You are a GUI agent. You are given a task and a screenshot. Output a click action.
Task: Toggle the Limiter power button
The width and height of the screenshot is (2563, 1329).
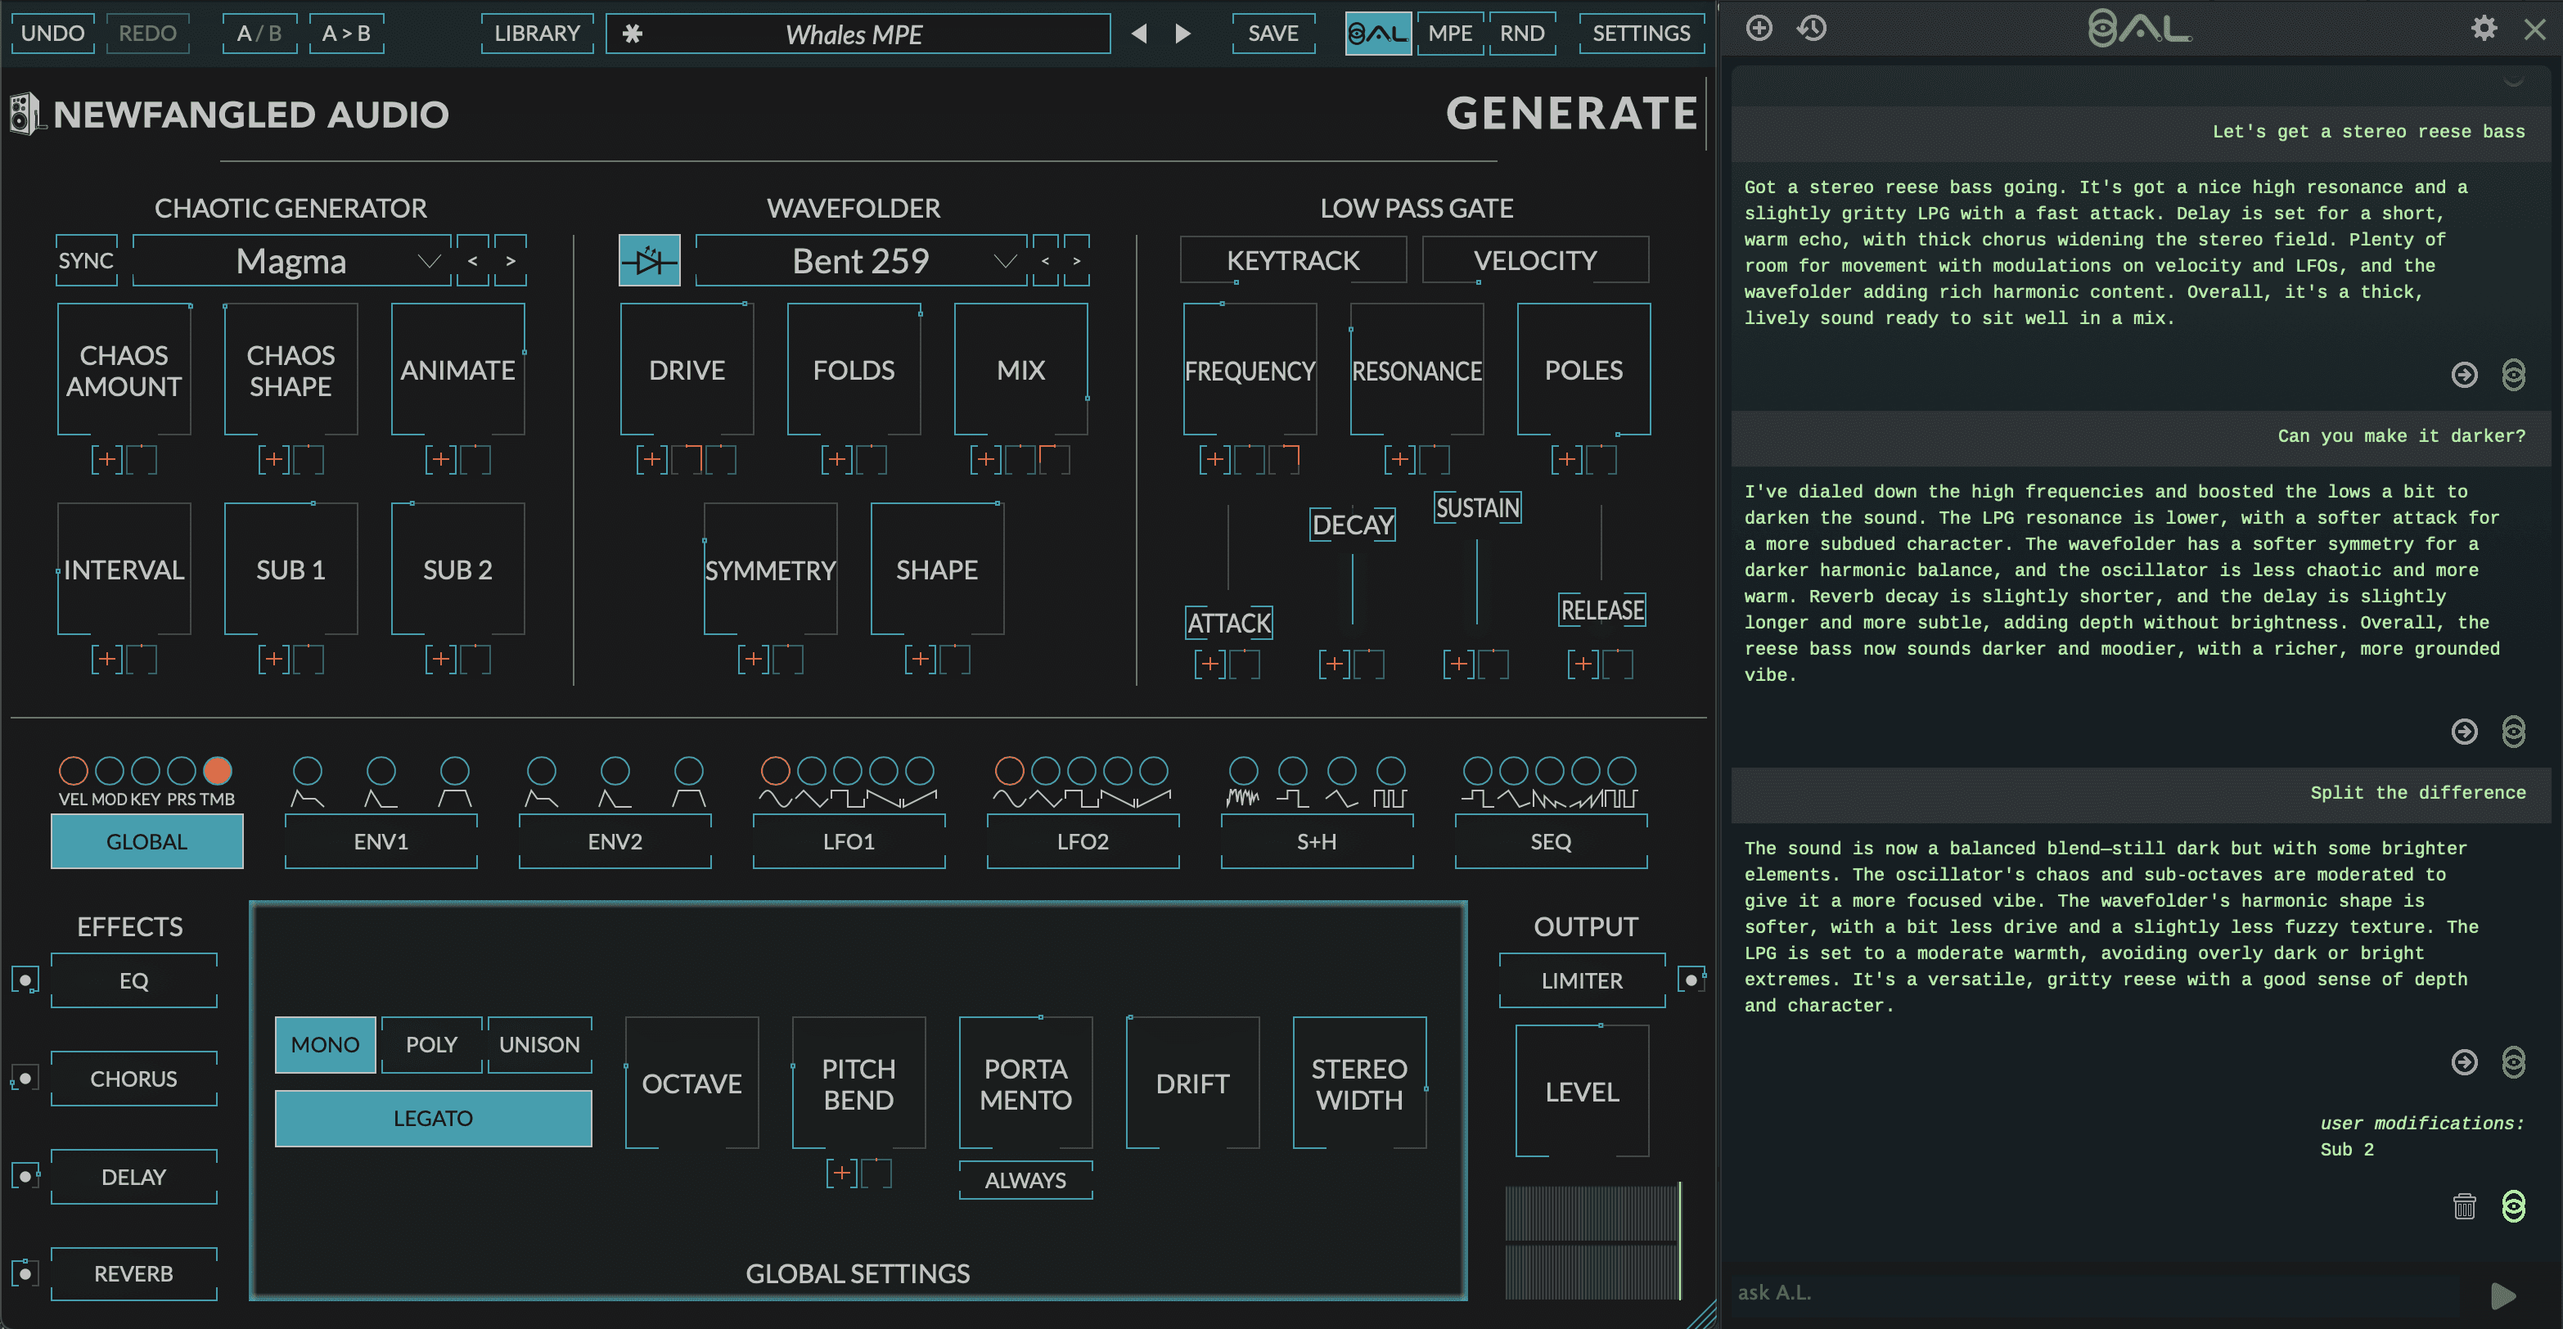click(x=1691, y=980)
